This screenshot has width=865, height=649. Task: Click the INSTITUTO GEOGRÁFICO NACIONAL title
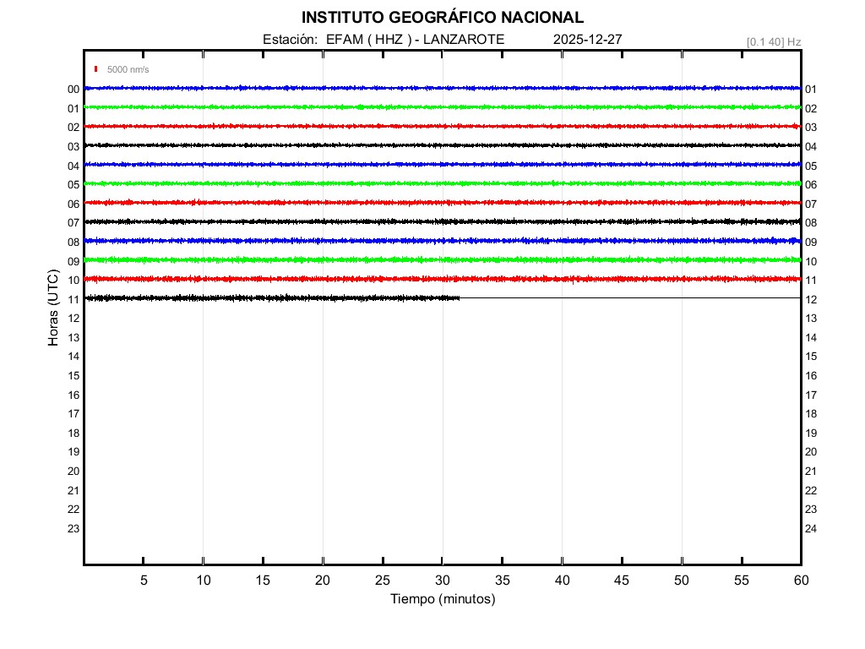[442, 18]
